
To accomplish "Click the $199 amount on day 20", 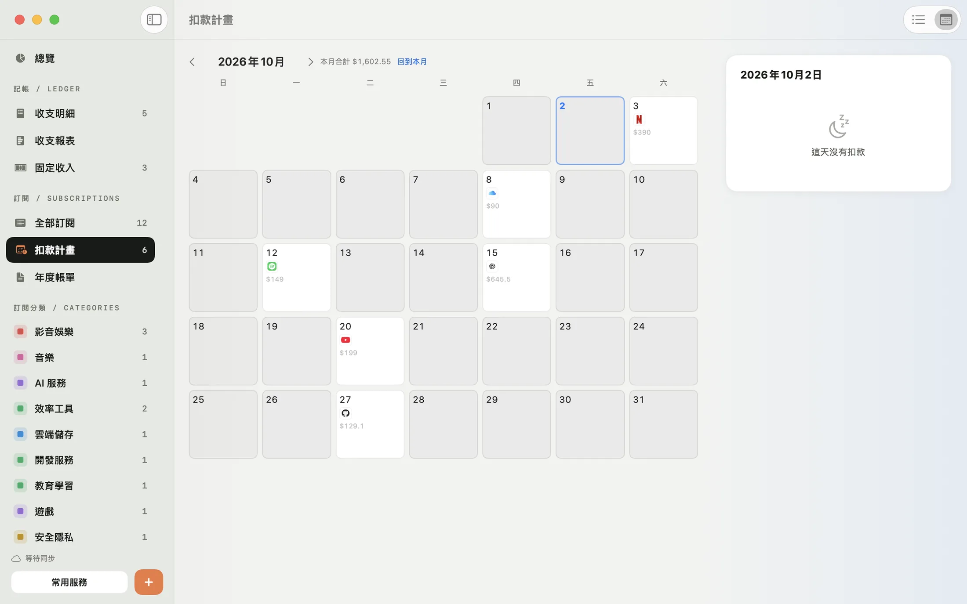I will click(348, 353).
